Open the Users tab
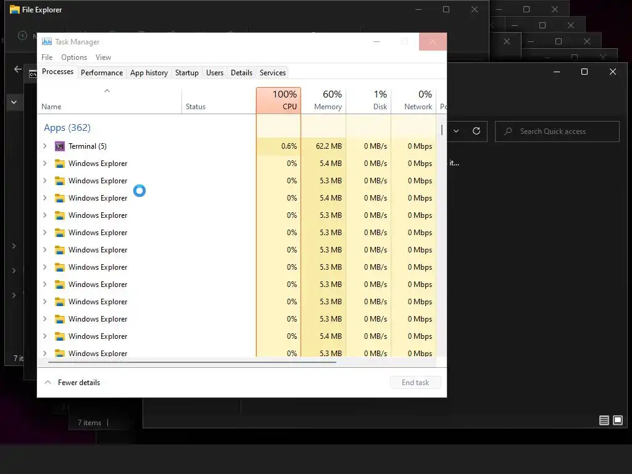Screen dimensions: 632x474 tap(214, 73)
